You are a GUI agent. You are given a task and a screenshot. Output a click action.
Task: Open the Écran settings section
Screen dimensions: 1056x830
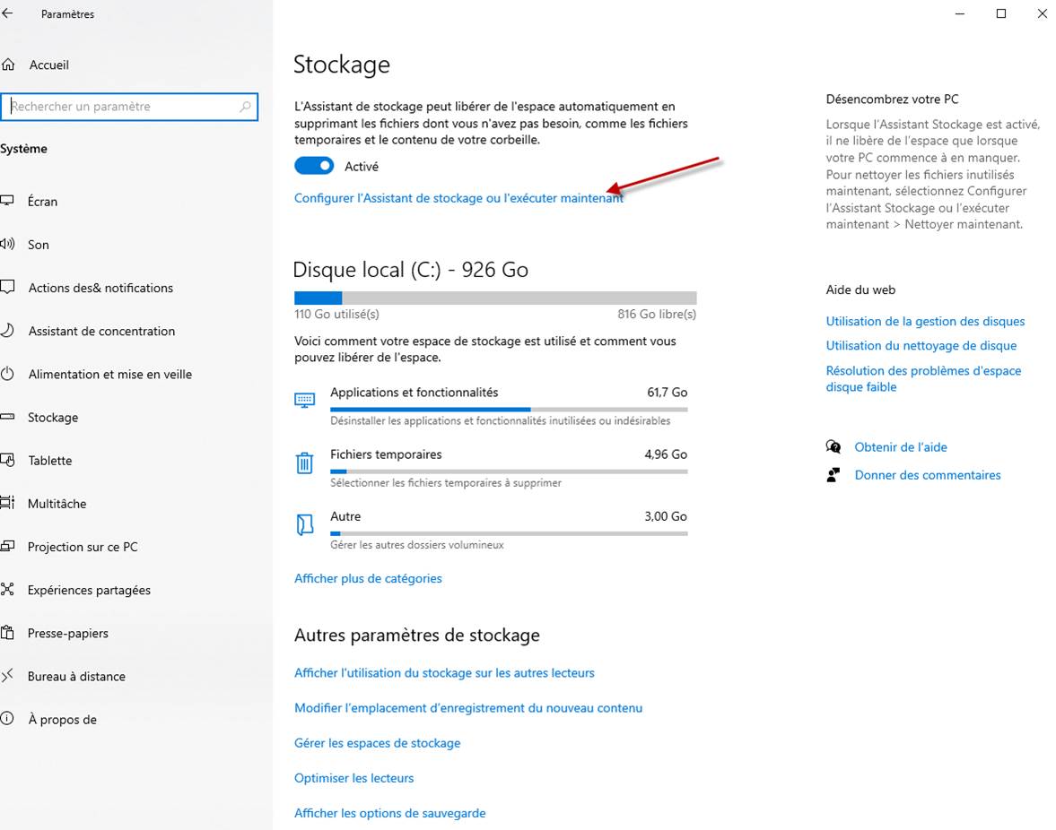pos(42,202)
